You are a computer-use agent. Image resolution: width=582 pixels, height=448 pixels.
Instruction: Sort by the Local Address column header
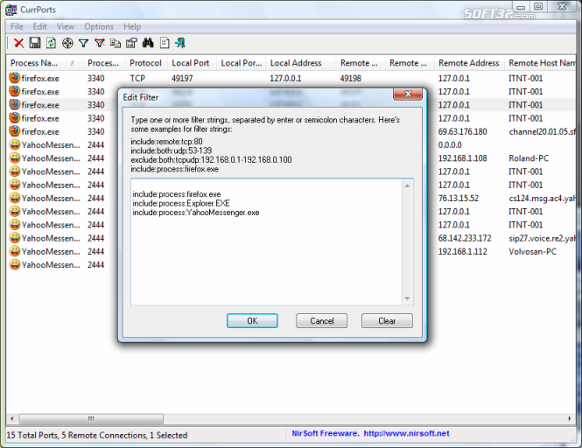301,63
